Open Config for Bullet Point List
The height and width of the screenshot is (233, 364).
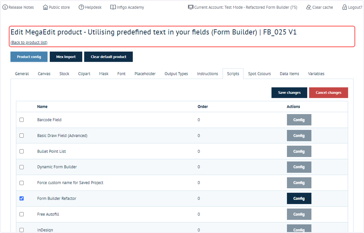(299, 151)
